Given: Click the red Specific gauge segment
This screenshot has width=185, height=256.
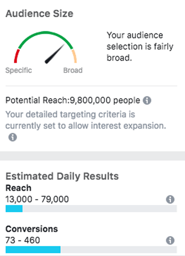Looking at the screenshot, I should point(17,56).
